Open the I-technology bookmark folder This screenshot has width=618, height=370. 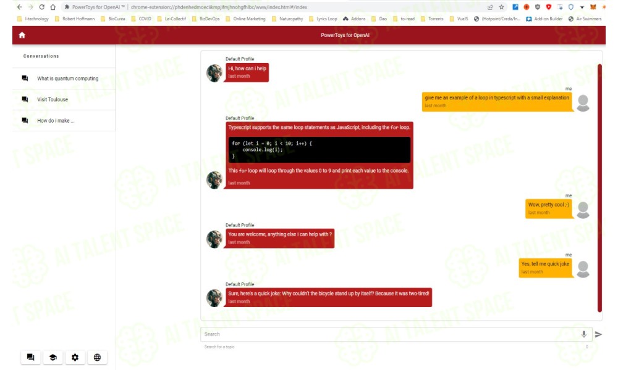(x=33, y=19)
